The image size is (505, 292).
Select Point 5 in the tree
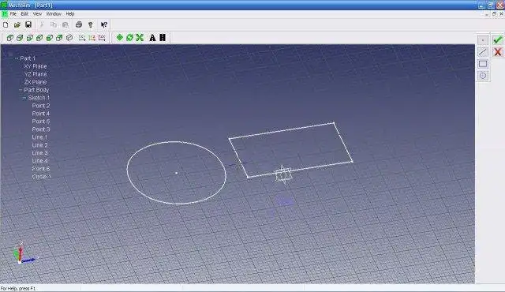point(41,122)
